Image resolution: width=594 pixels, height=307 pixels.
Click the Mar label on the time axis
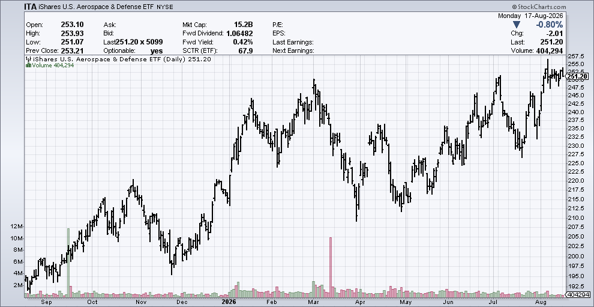(x=313, y=302)
